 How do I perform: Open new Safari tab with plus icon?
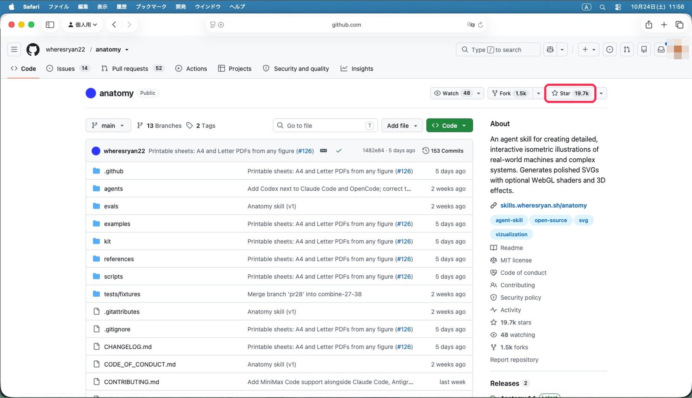(x=664, y=25)
